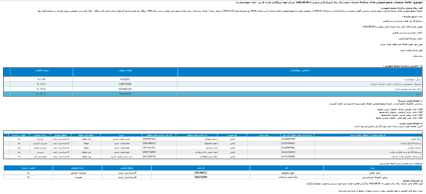Screen dimensions: 426x194
Task: Click the 'اسامی سهامداران' column header
Action: tap(299, 70)
